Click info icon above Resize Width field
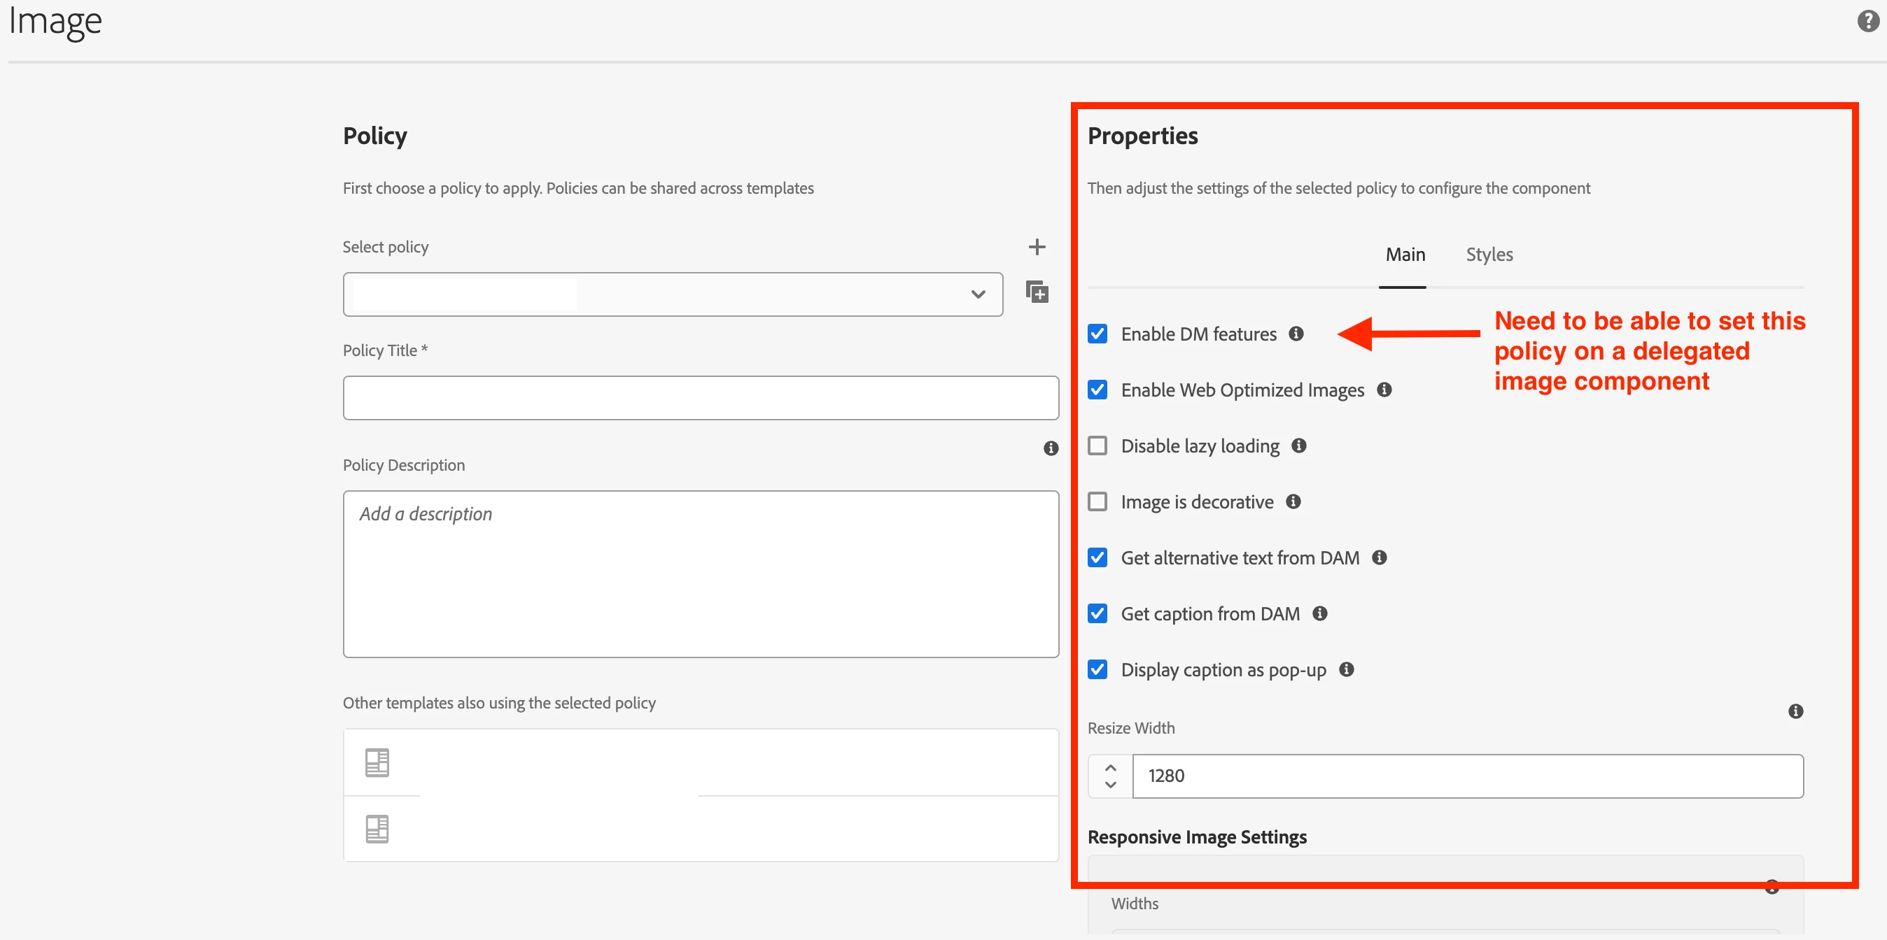Screen dimensions: 1887x940 [x=1795, y=711]
